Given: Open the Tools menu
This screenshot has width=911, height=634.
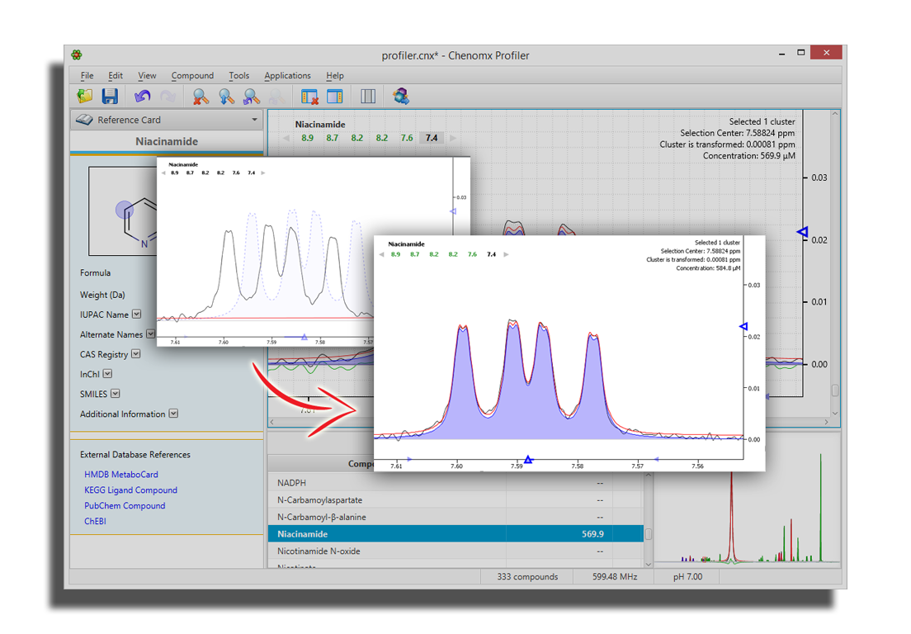Looking at the screenshot, I should pos(238,76).
